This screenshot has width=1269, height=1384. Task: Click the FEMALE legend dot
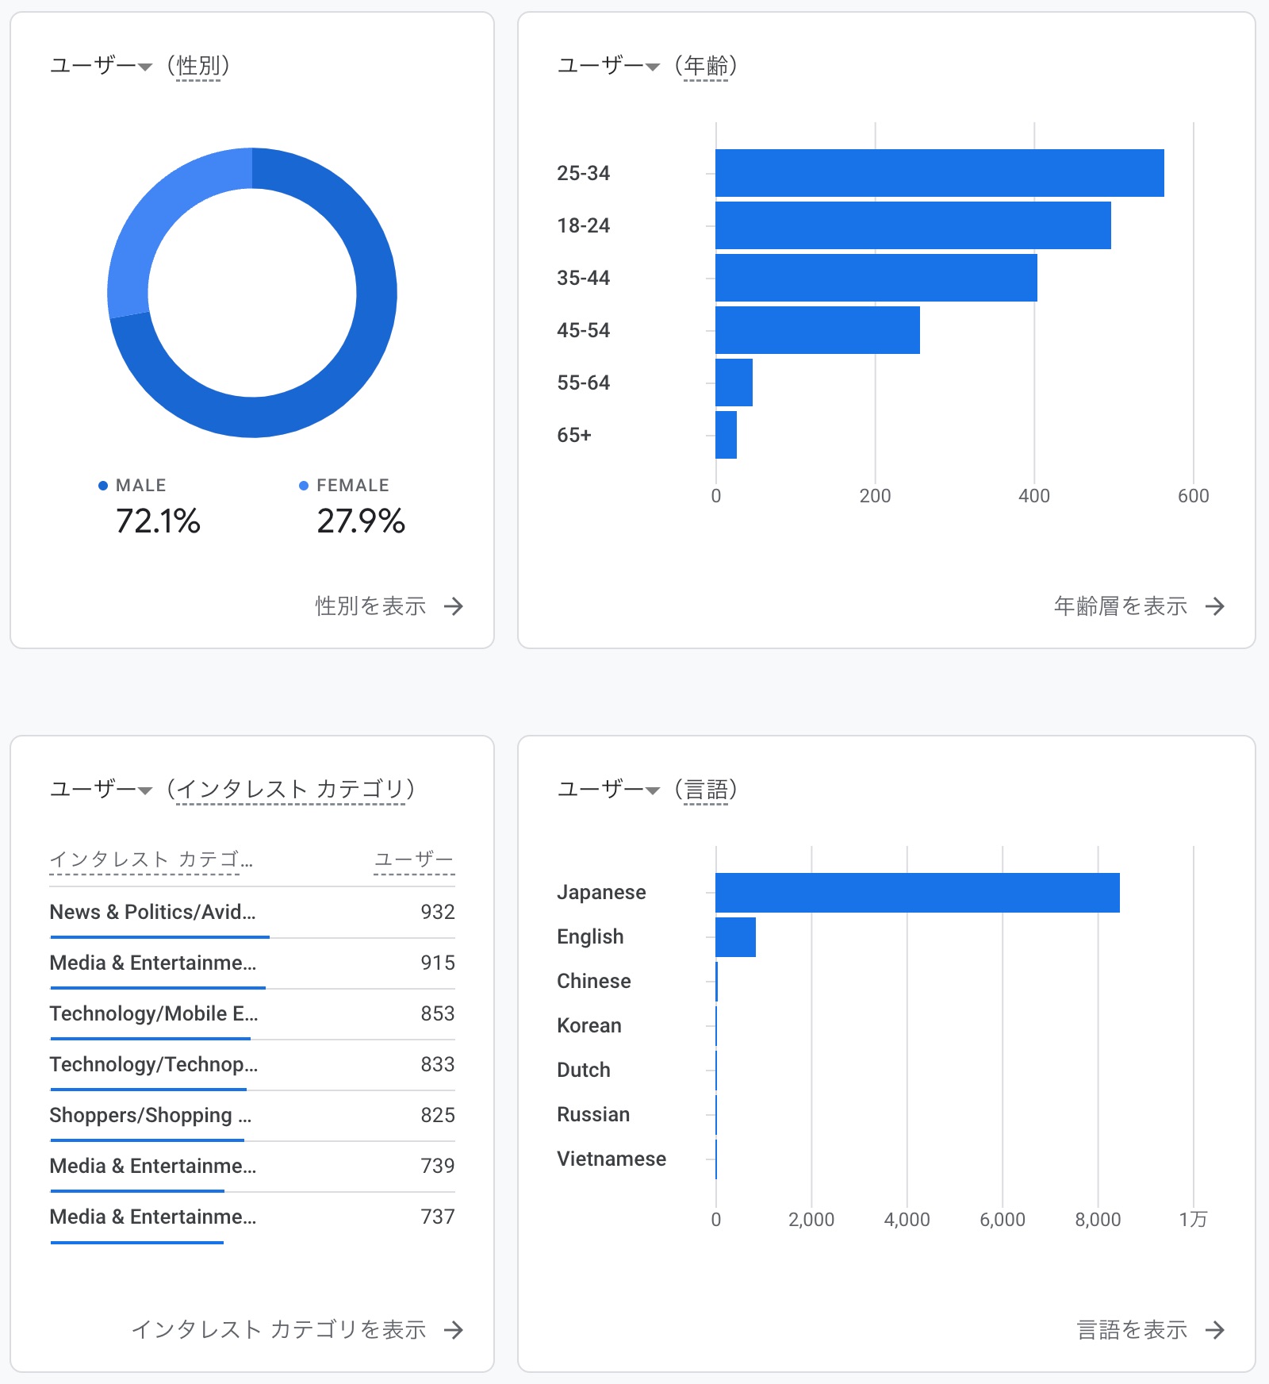(304, 486)
